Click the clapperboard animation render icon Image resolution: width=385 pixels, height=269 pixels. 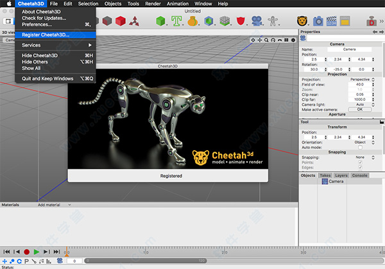[332, 21]
